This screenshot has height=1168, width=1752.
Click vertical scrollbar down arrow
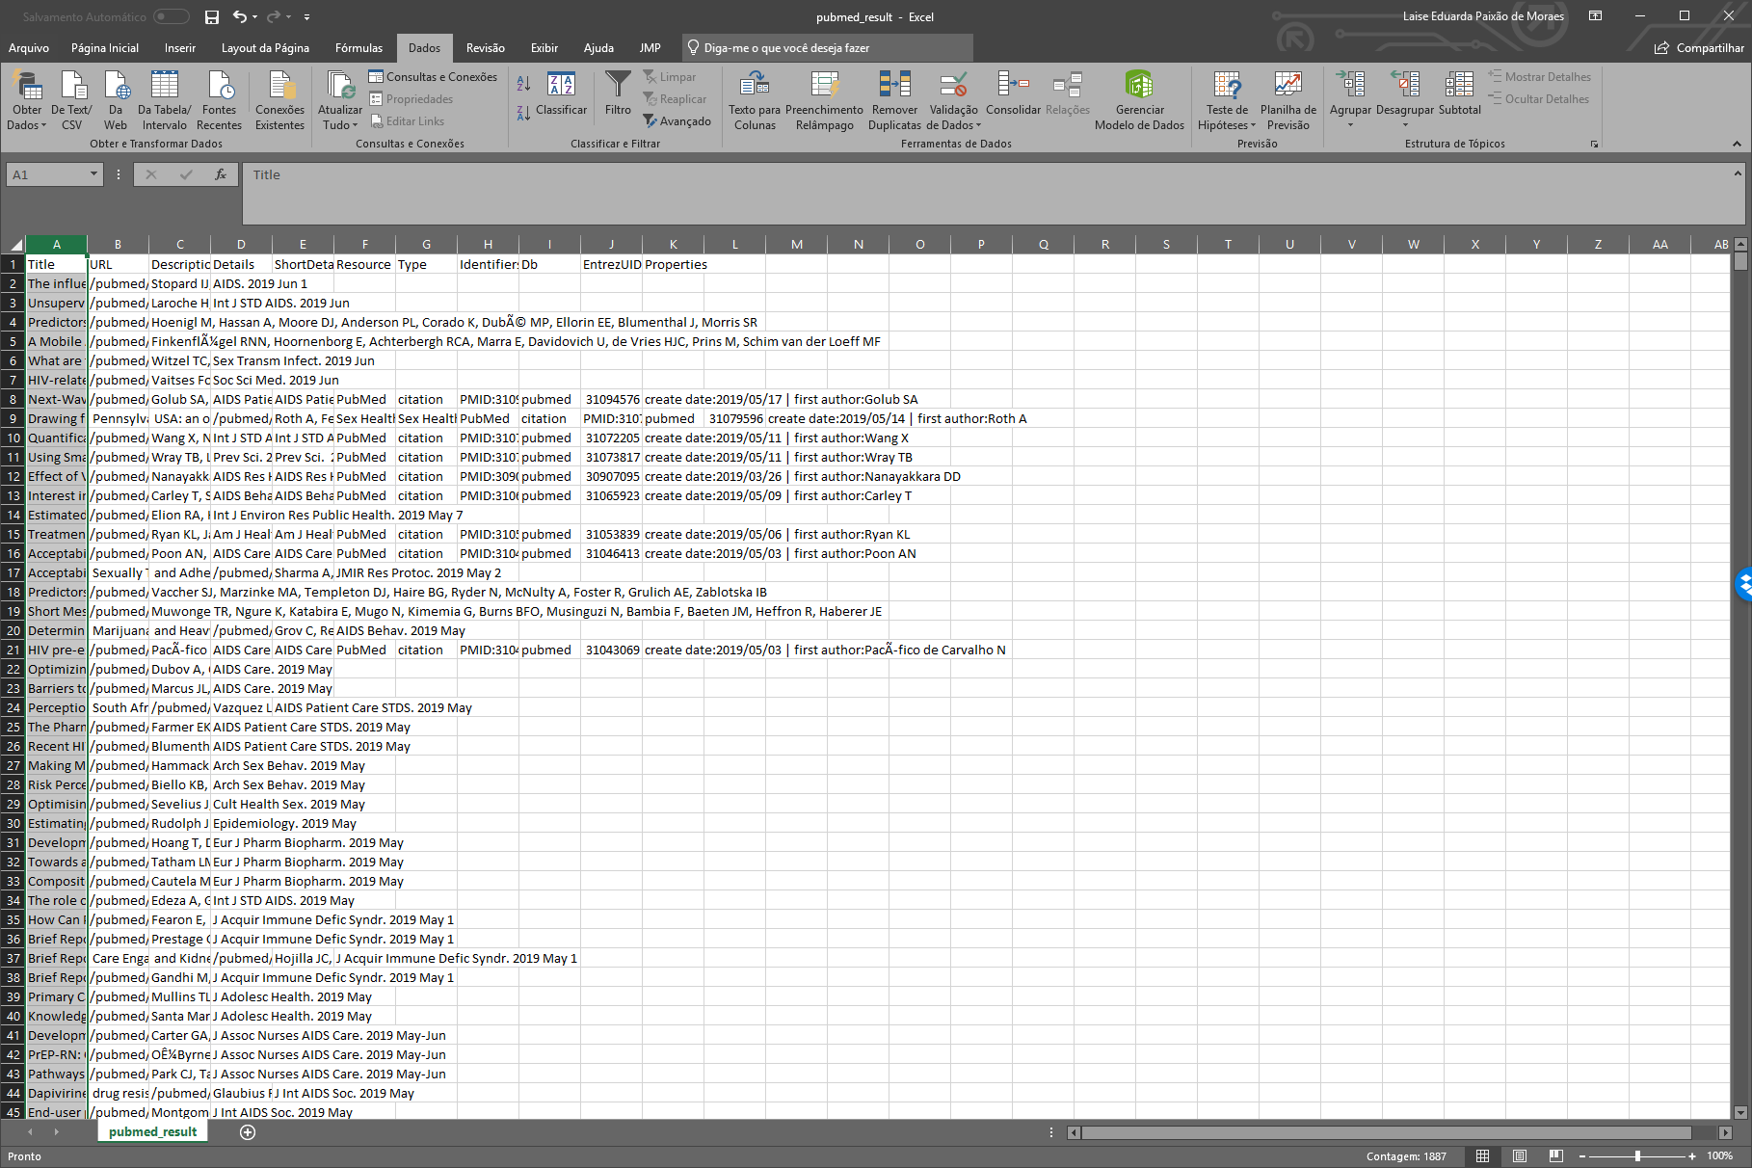pyautogui.click(x=1740, y=1111)
